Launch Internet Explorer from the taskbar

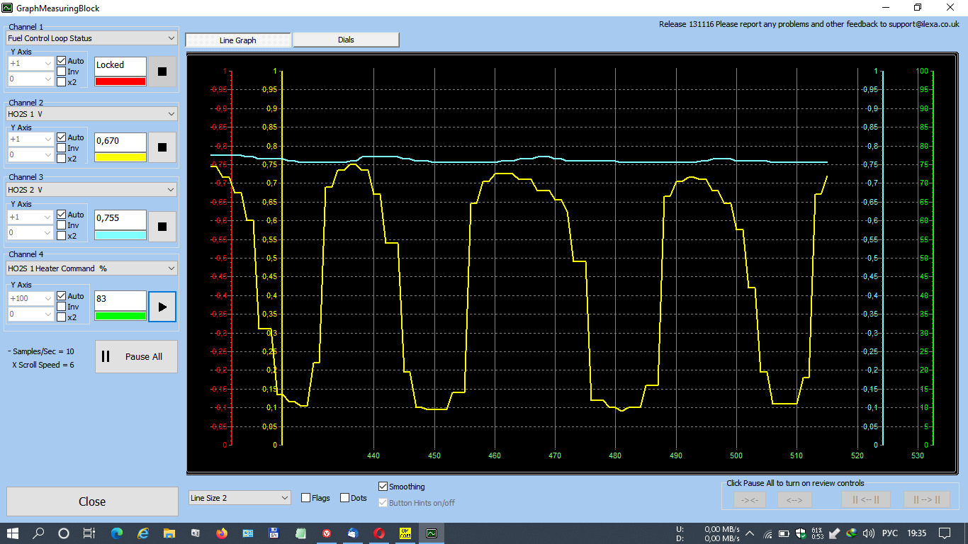tap(143, 533)
